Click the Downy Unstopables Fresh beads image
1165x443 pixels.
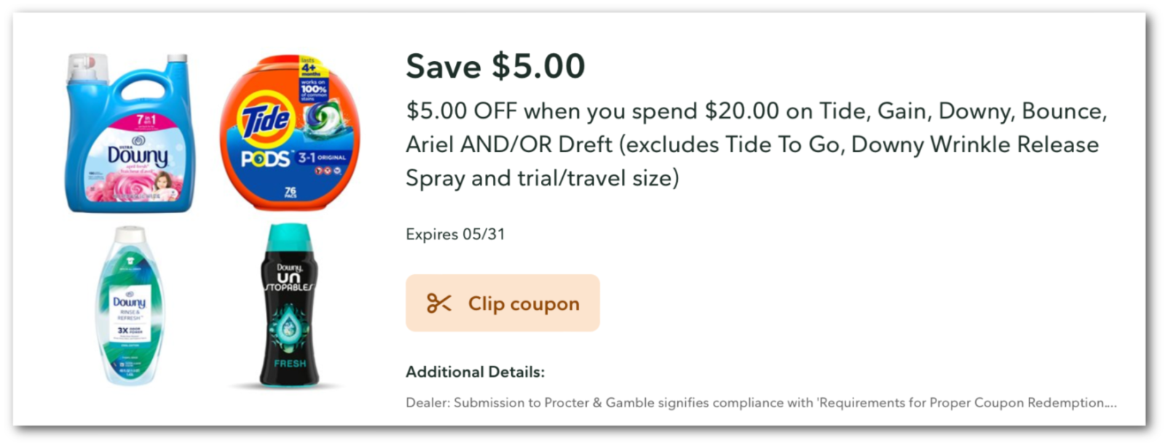[290, 313]
